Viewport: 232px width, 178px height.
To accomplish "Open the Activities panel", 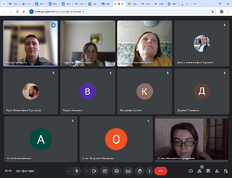I will (217, 171).
